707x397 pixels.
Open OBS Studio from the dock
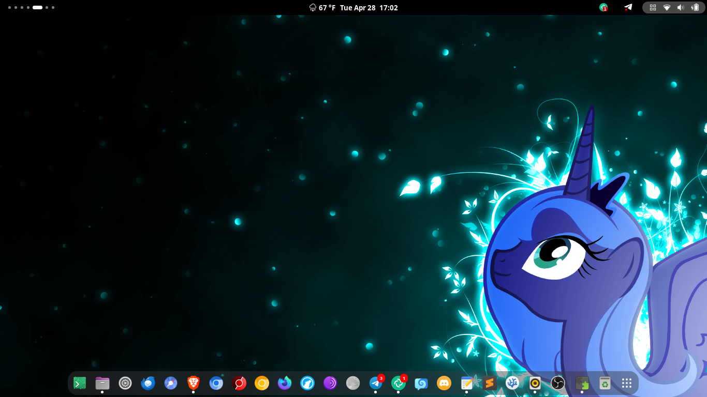point(558,383)
